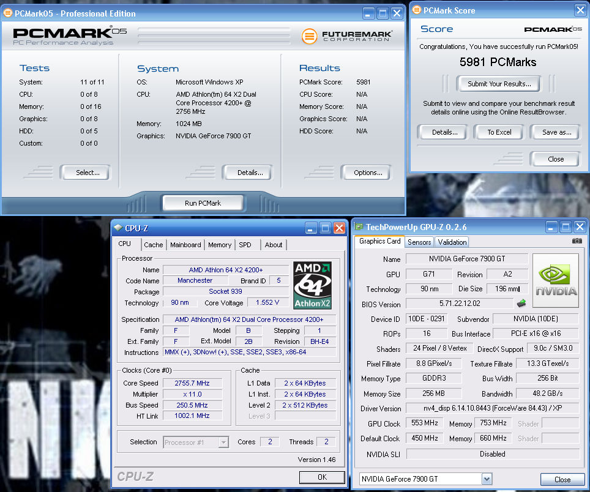
Task: Click the Save as... button
Action: 556,132
